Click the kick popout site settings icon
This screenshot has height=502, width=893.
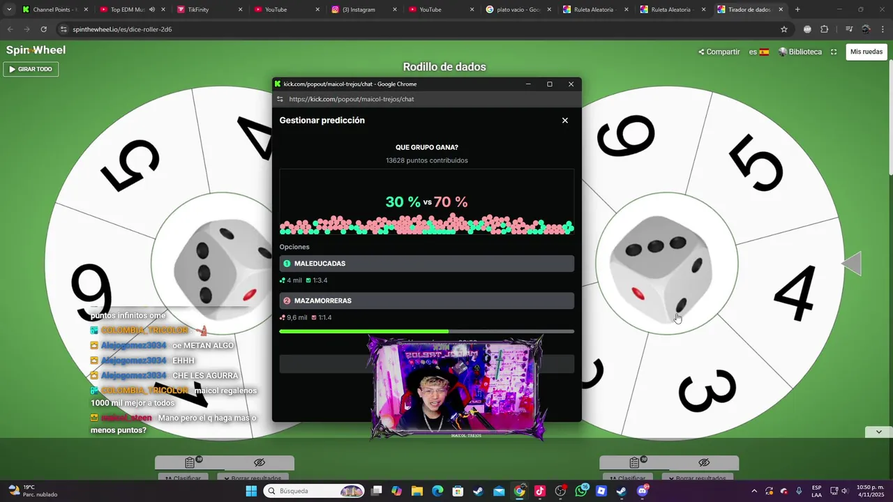coord(280,99)
